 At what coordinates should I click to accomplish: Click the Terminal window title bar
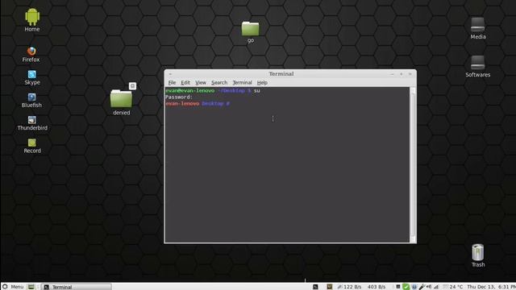point(281,74)
